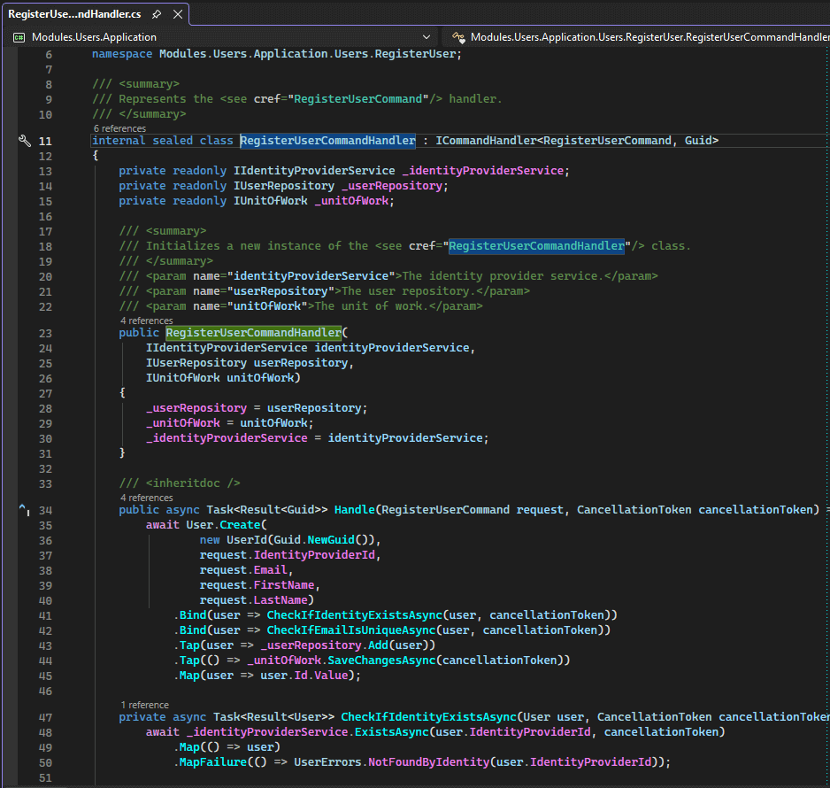Click NotFoundByIdentity on line 50
The image size is (830, 788).
coord(429,762)
